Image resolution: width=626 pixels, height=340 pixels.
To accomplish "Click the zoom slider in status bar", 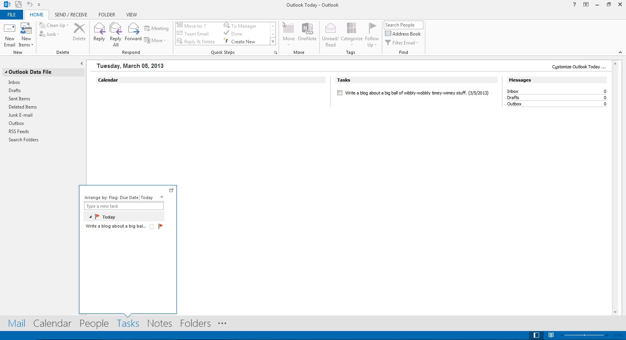I will [584, 335].
